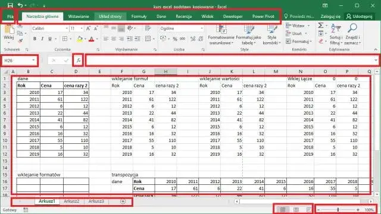This screenshot has height=214, width=381.
Task: Open Formatuj jako tabelę dropdown
Action: (x=248, y=34)
